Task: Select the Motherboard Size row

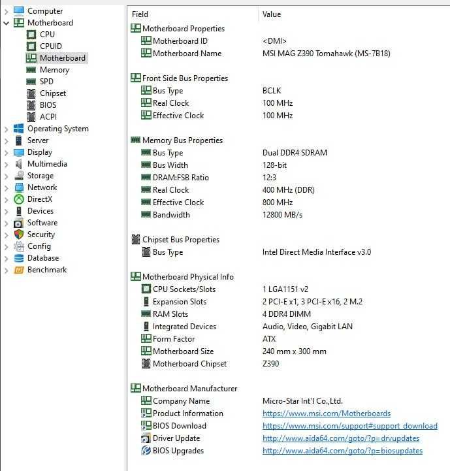Action: tap(184, 351)
